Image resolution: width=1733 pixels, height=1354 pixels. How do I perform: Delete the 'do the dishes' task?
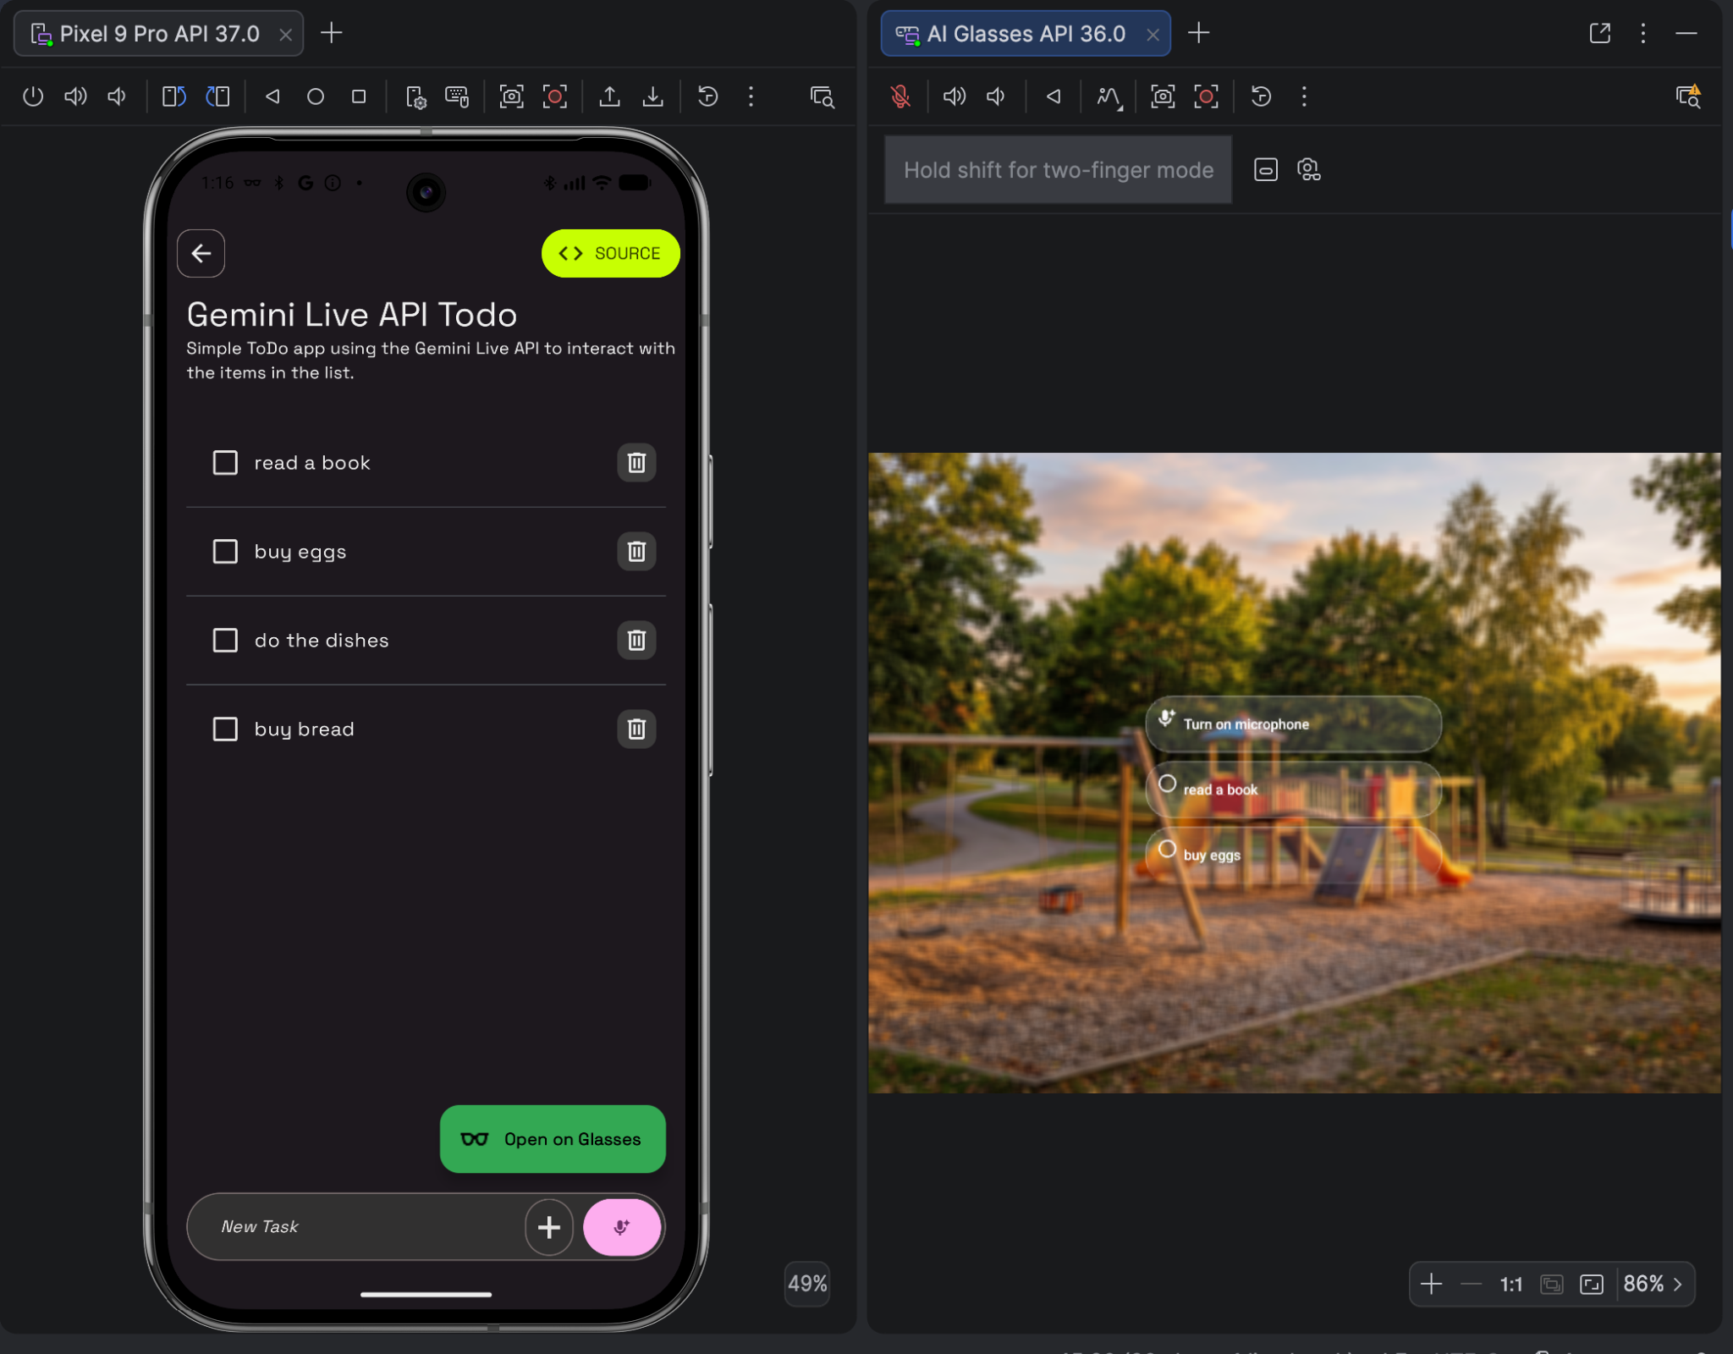pyautogui.click(x=636, y=641)
